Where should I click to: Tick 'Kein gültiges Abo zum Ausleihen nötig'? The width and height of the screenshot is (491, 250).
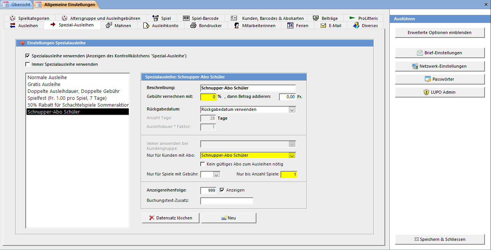[x=203, y=164]
